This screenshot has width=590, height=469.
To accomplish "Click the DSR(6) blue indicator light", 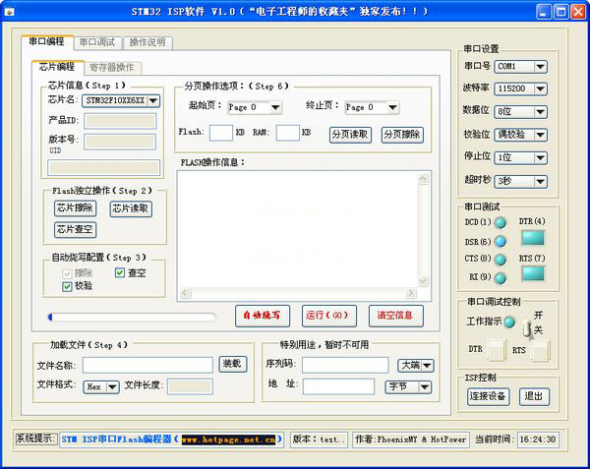I will pyautogui.click(x=501, y=242).
